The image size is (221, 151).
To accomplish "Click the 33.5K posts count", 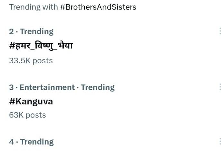I will click(31, 60).
